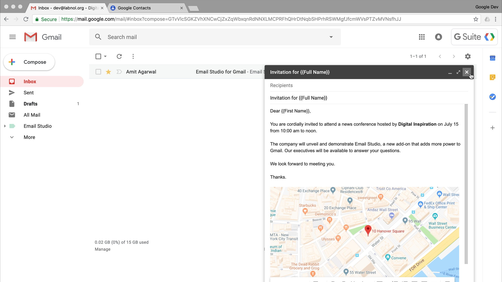Expand the Email Studio label
The height and width of the screenshot is (282, 502).
5,126
